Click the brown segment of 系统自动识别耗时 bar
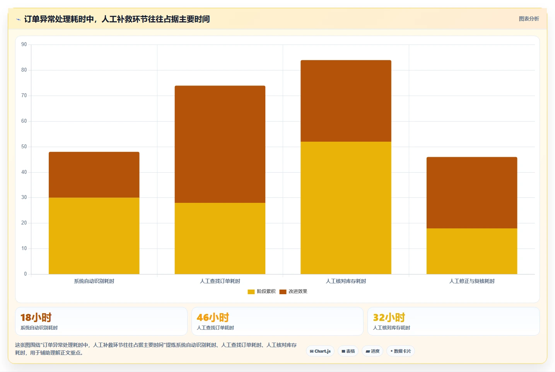The width and height of the screenshot is (555, 372). pyautogui.click(x=94, y=175)
